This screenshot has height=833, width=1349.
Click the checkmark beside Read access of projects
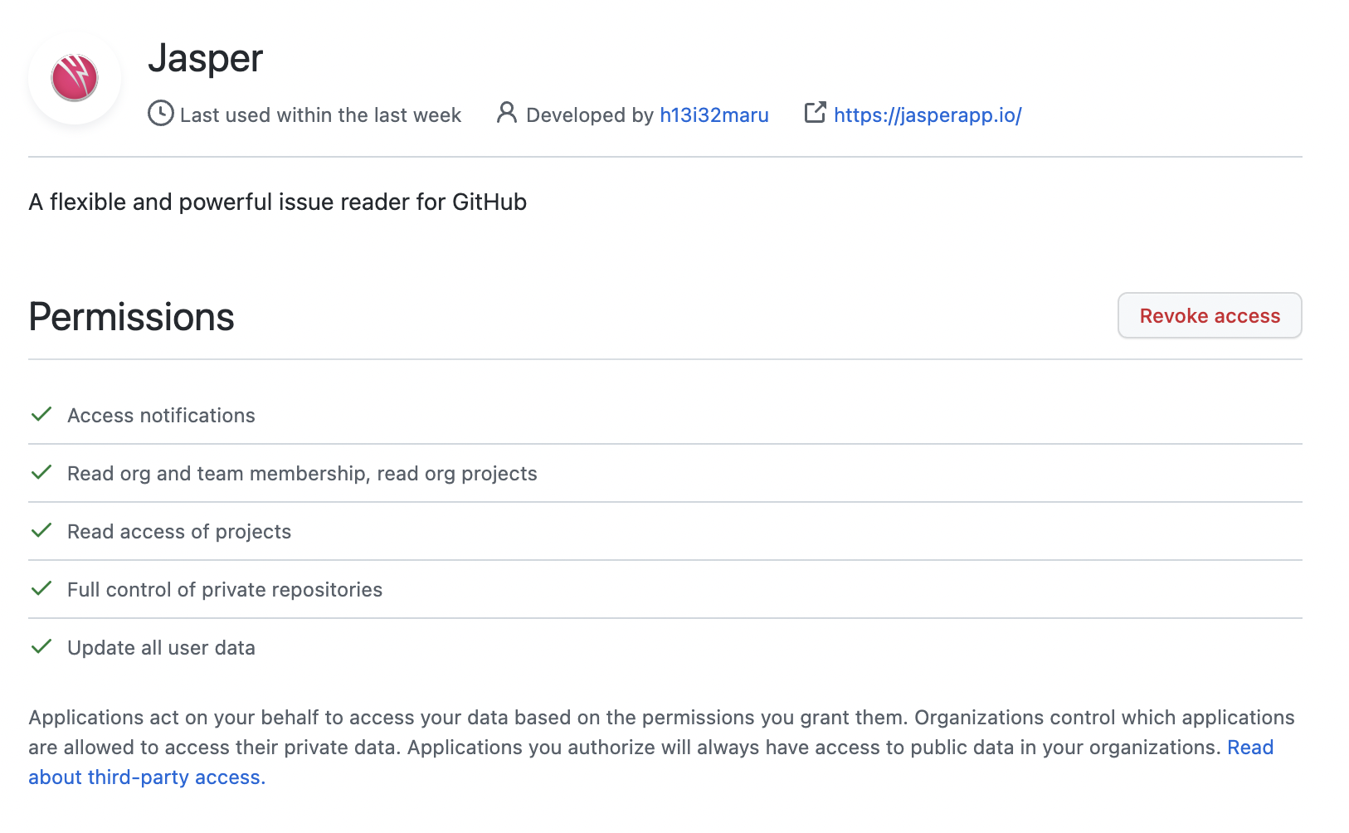41,531
